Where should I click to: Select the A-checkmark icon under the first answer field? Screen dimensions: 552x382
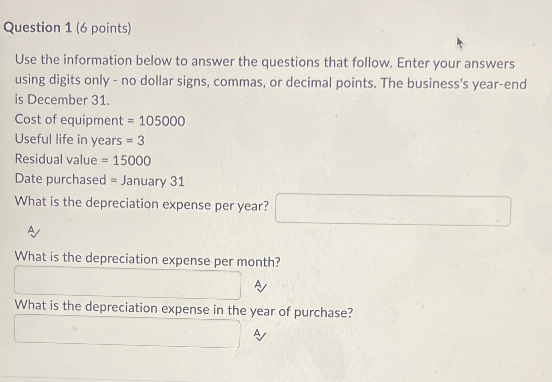coord(33,232)
